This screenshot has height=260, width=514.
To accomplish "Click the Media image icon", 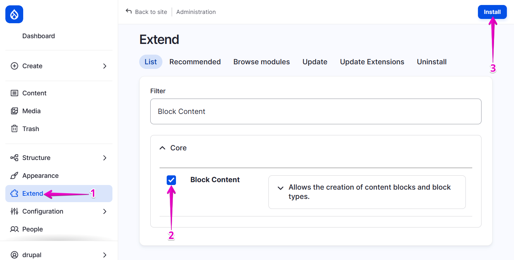I will (x=14, y=111).
